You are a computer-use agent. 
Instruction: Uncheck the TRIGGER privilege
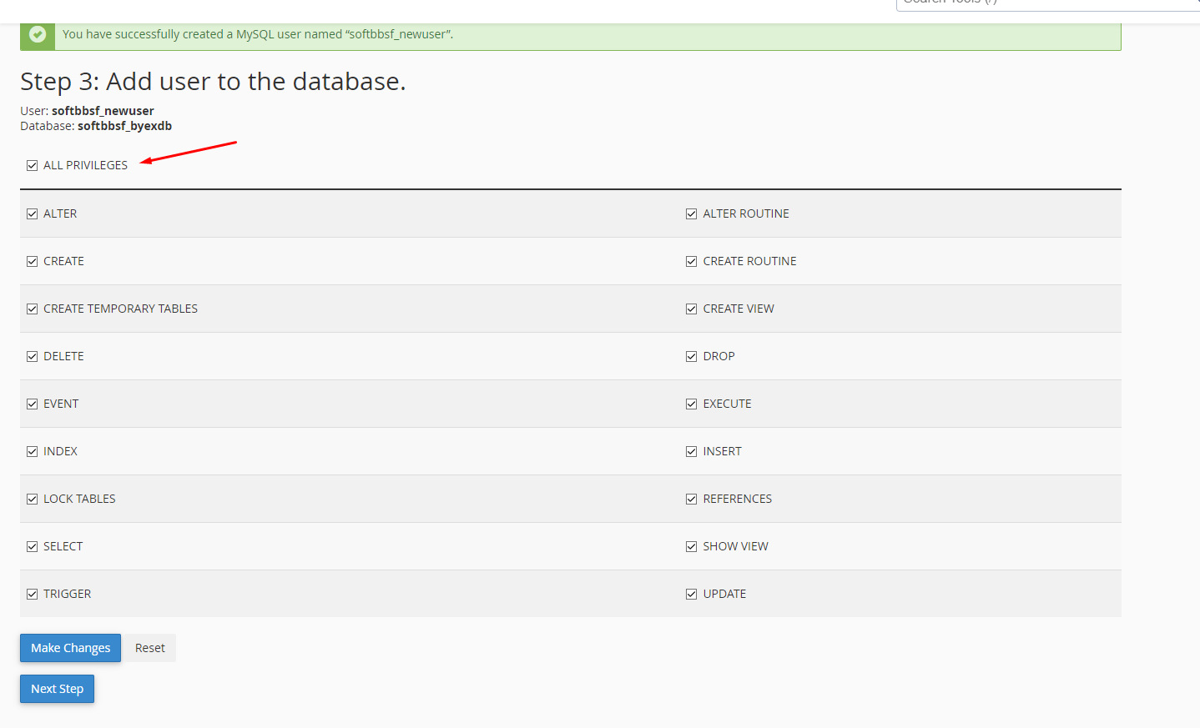[33, 594]
